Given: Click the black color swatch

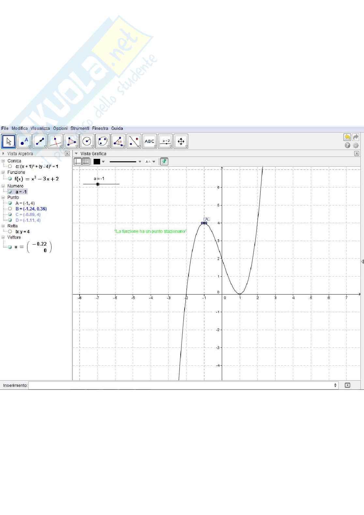Looking at the screenshot, I should (x=97, y=161).
